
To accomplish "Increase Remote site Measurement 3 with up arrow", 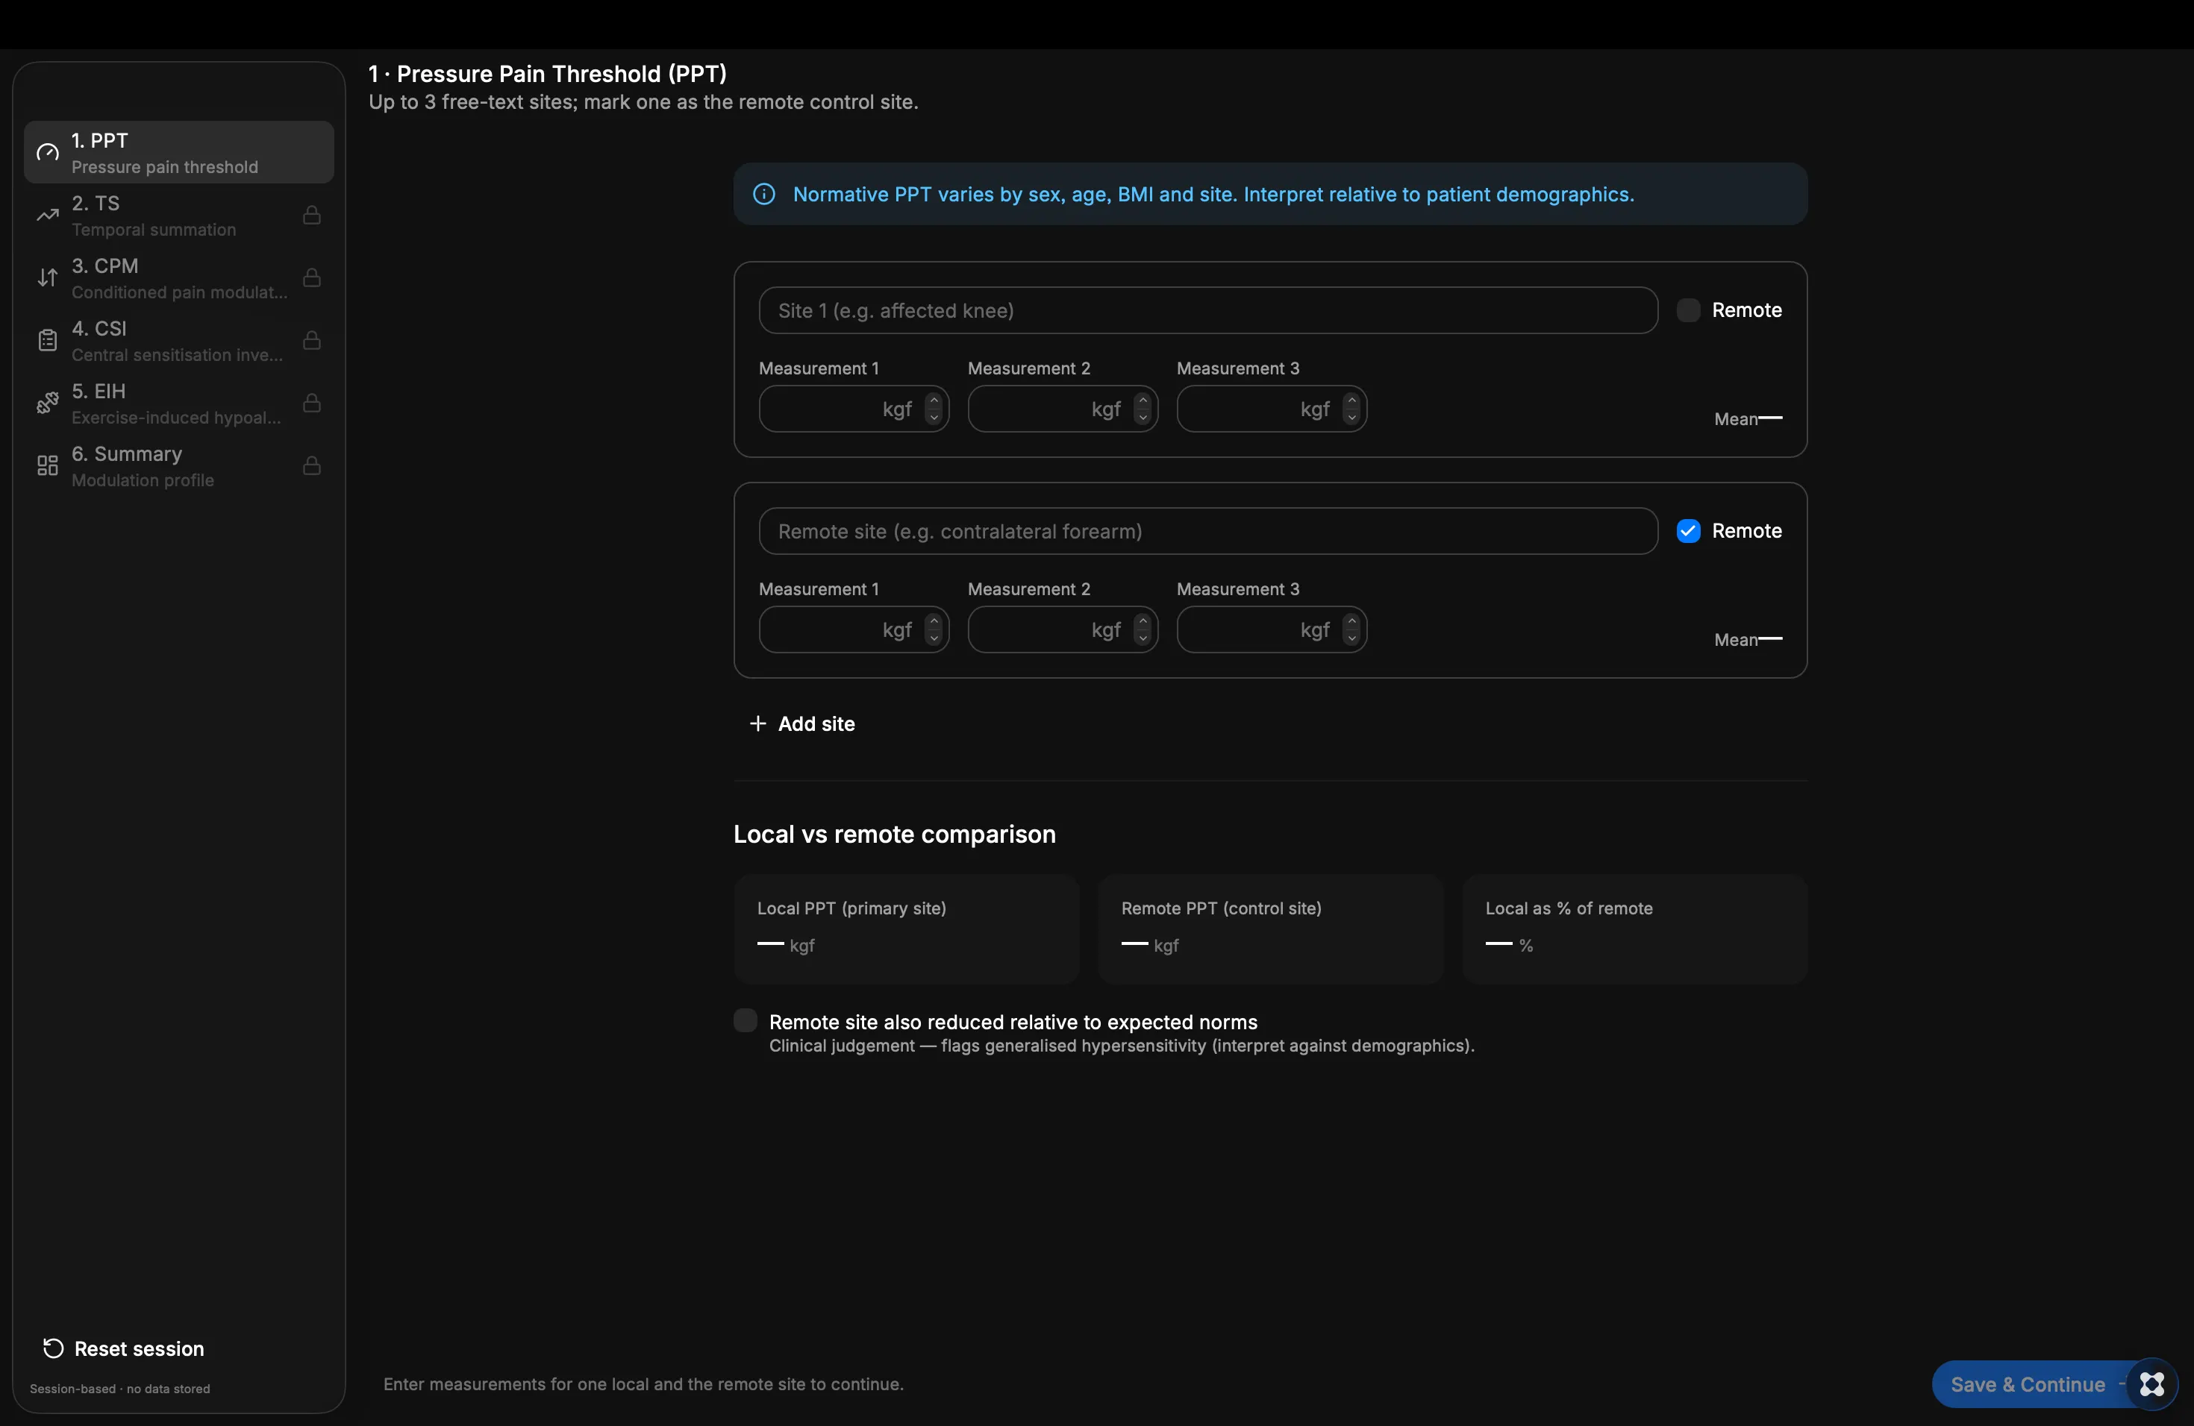I will [x=1351, y=622].
